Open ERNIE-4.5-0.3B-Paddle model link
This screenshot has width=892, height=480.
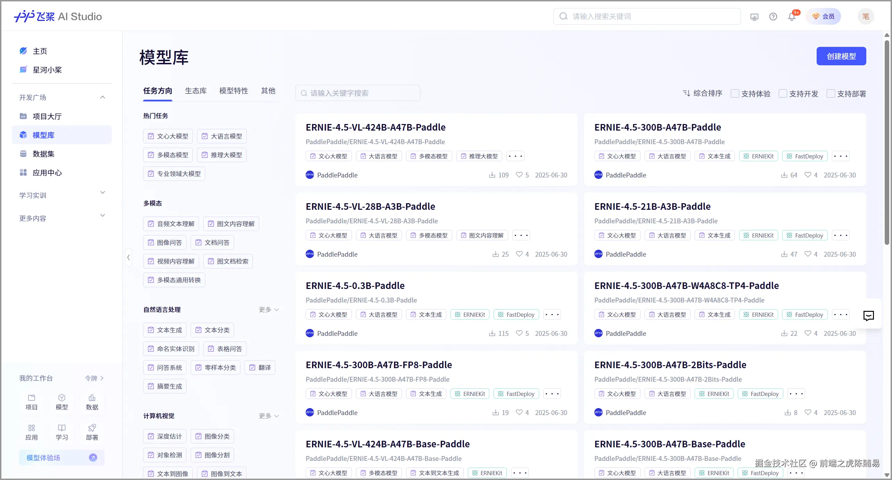coord(355,285)
